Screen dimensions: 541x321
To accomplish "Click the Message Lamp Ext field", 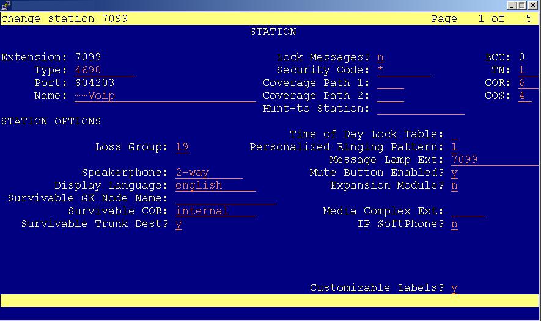I will pyautogui.click(x=494, y=160).
